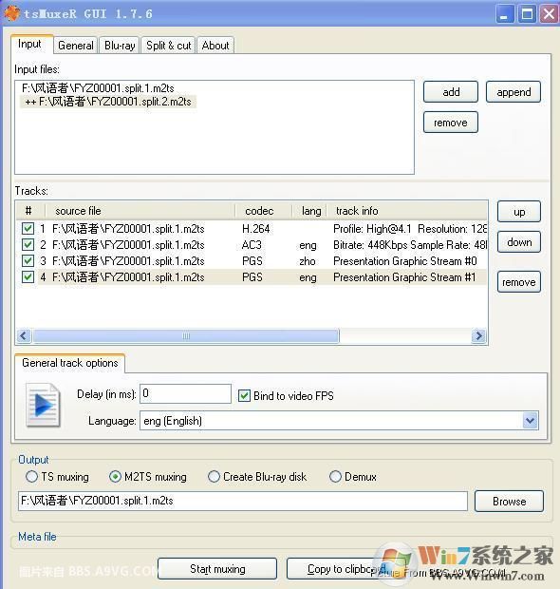Click the append button
The height and width of the screenshot is (589, 560).
point(513,92)
